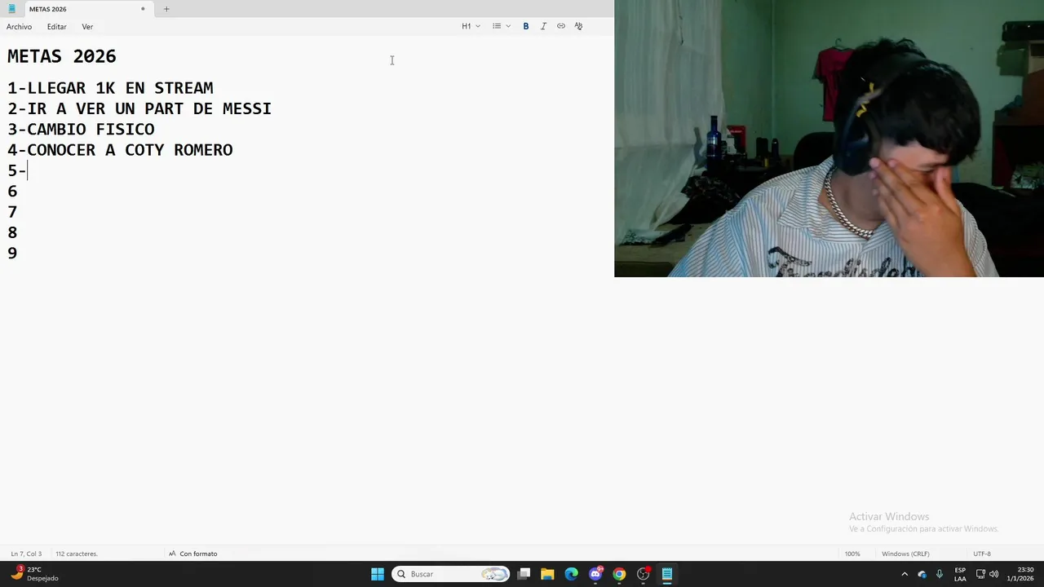The width and height of the screenshot is (1044, 587).
Task: Open the Windows Start menu
Action: pos(378,574)
